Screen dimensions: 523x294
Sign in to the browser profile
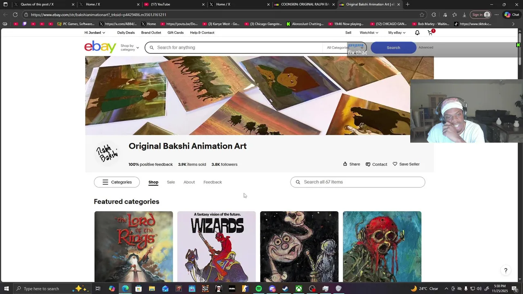click(x=481, y=15)
